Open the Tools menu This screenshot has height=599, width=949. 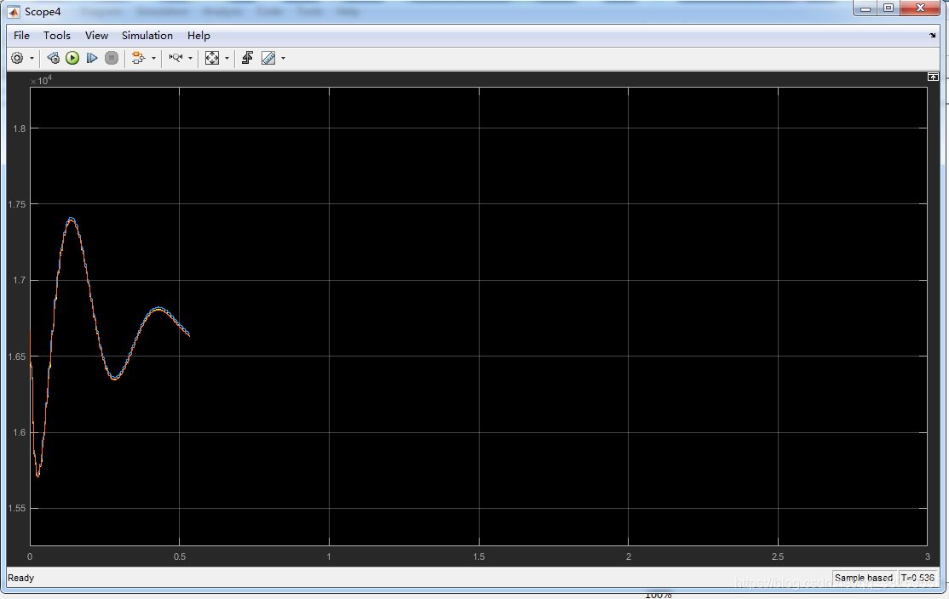[x=57, y=36]
